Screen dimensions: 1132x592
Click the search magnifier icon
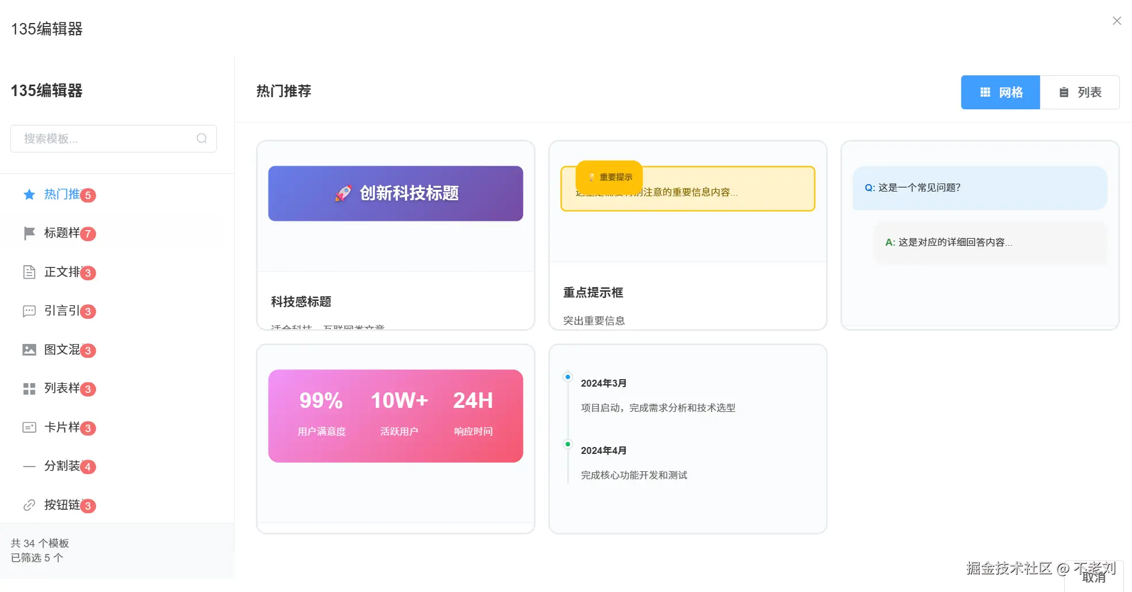tap(201, 138)
